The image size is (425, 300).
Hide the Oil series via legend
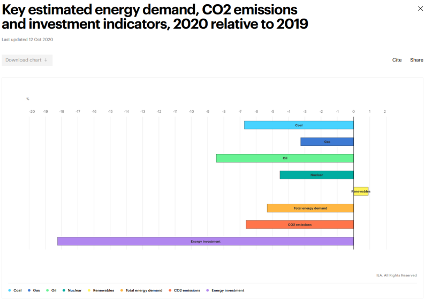(51, 290)
